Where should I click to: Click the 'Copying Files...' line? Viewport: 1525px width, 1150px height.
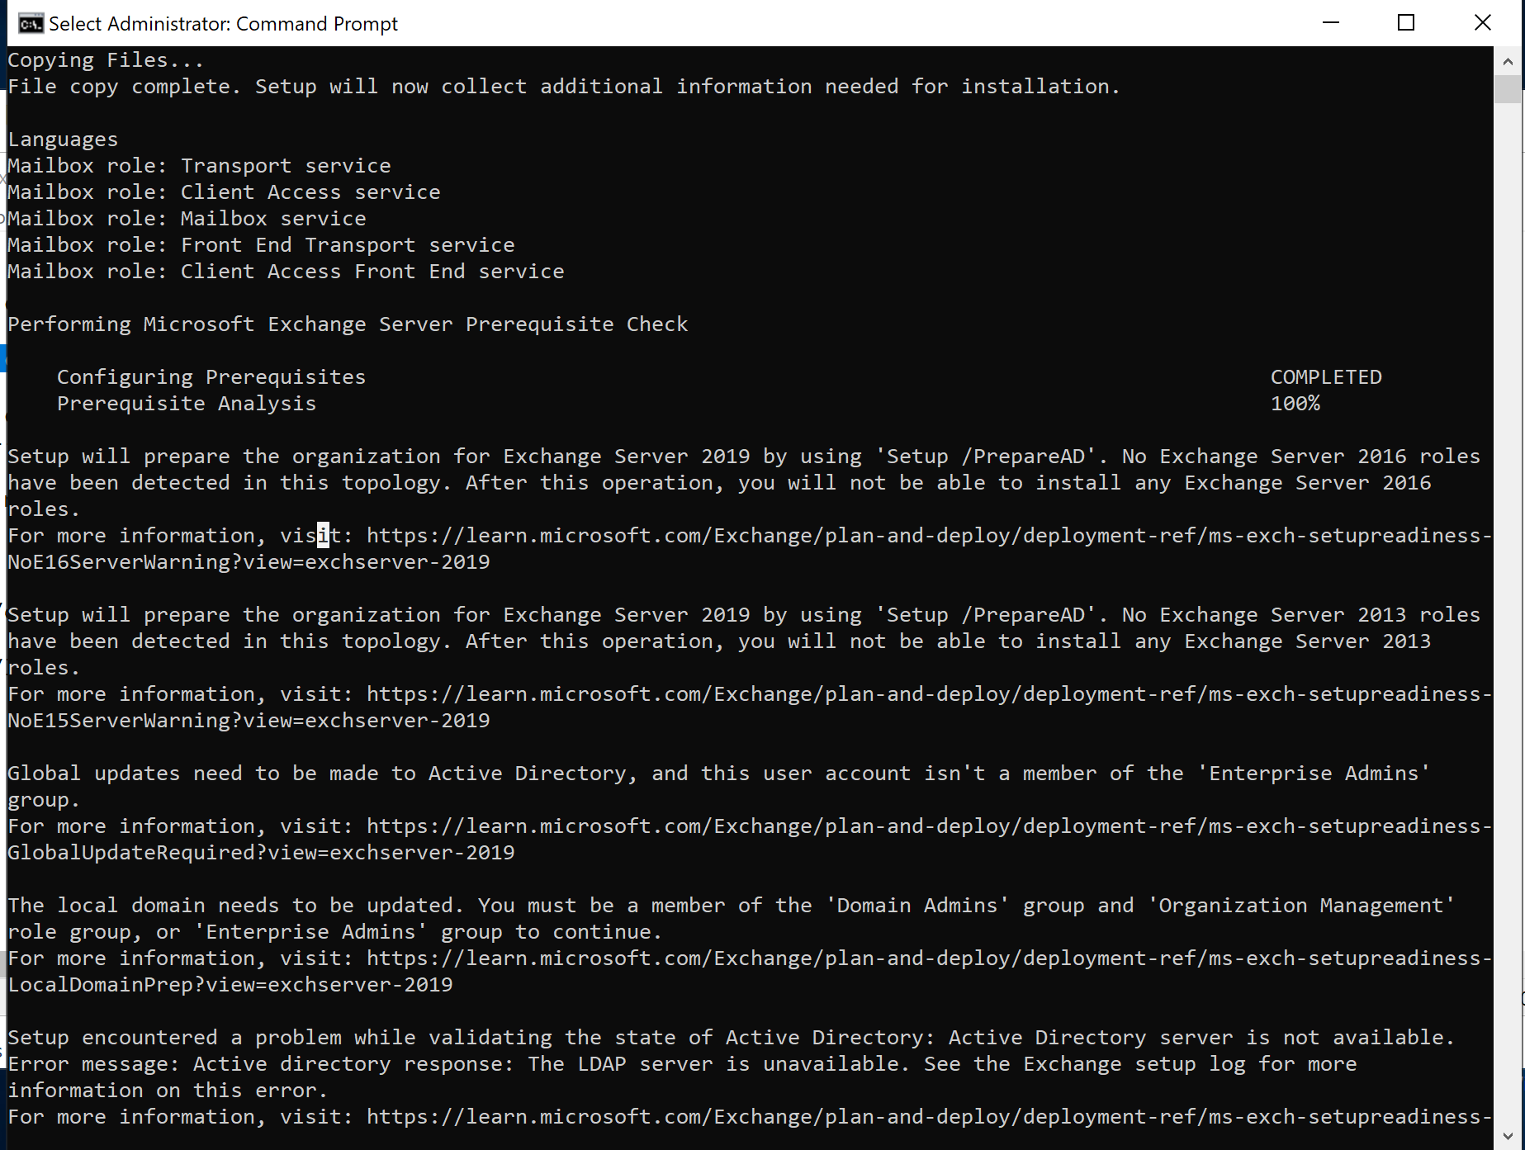point(106,60)
